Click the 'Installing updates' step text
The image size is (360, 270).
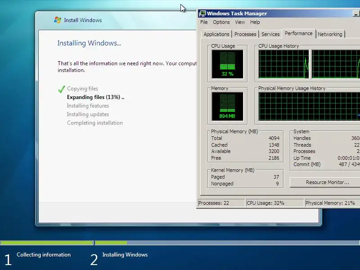(x=88, y=114)
